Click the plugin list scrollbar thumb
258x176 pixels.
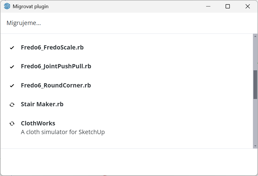pos(255,84)
